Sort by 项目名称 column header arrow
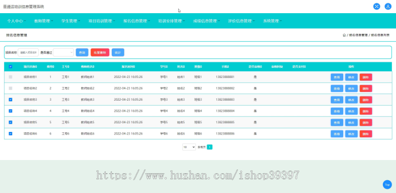This screenshot has width=396, height=193. (x=36, y=67)
